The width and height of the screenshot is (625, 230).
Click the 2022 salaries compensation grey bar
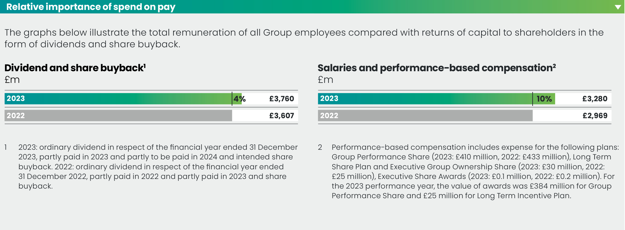coord(424,116)
